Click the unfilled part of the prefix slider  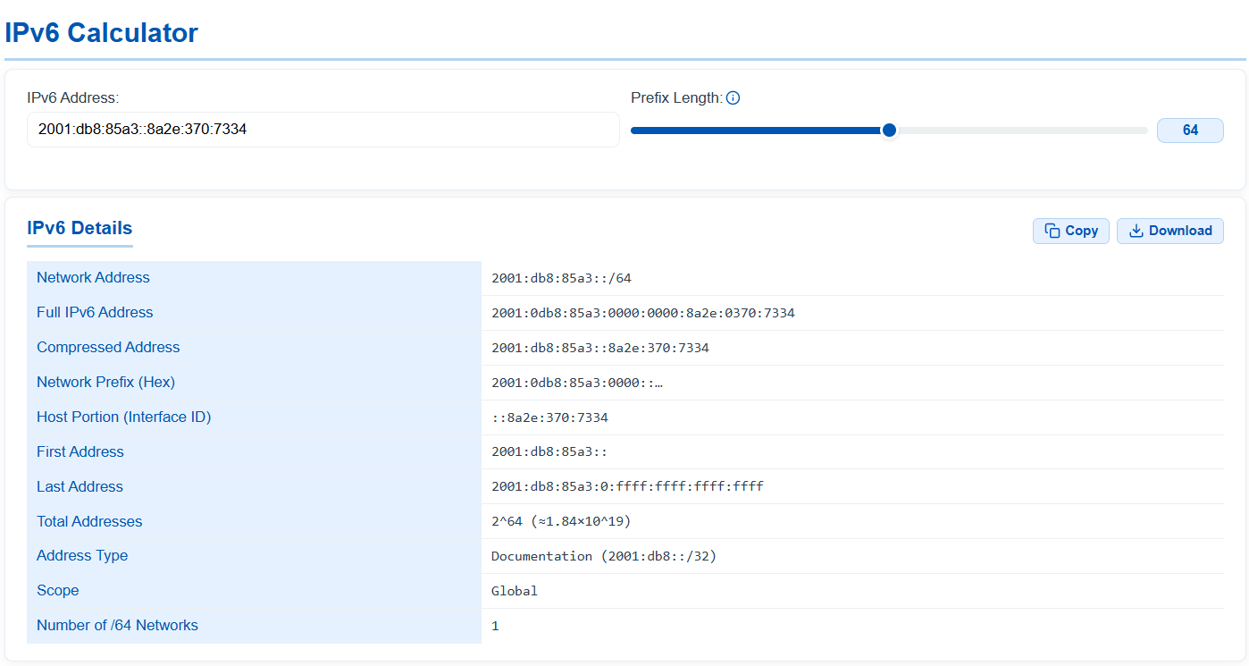tap(1022, 131)
